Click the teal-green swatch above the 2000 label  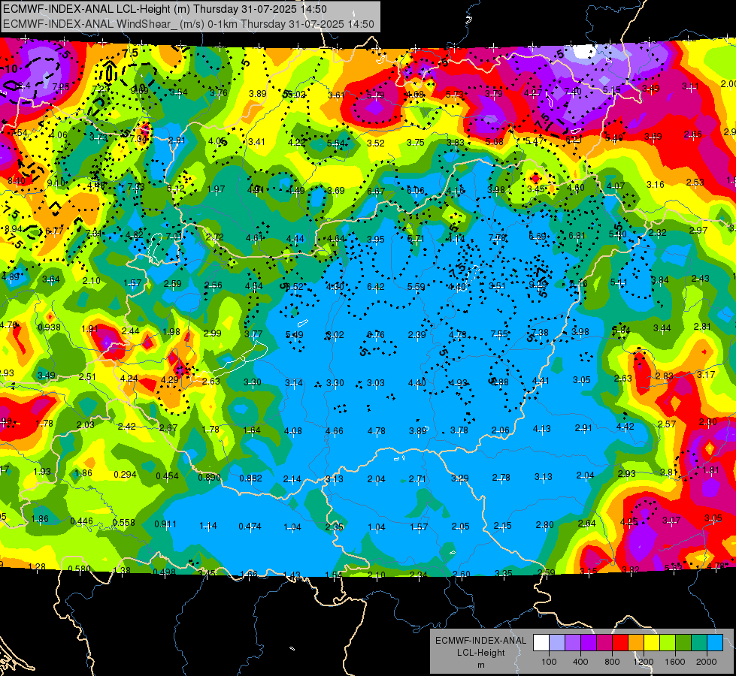pos(699,643)
